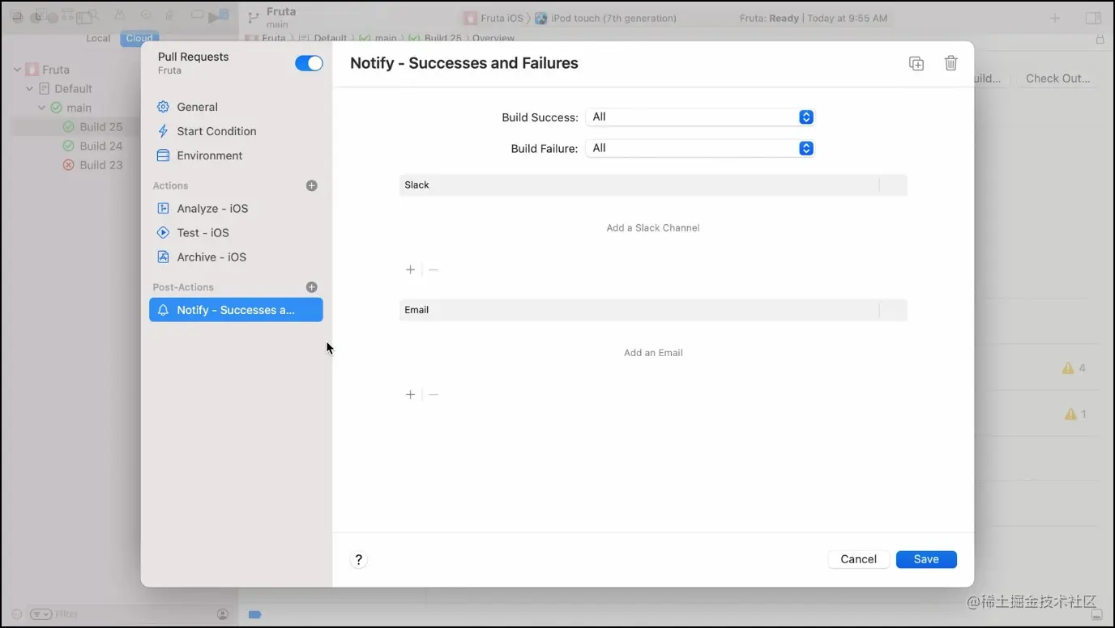Screen dimensions: 1115x628
Task: Switch to the Cloud tab in navigator
Action: [x=139, y=38]
